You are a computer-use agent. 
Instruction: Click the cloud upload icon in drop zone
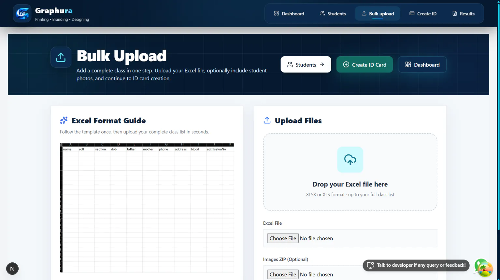point(350,159)
